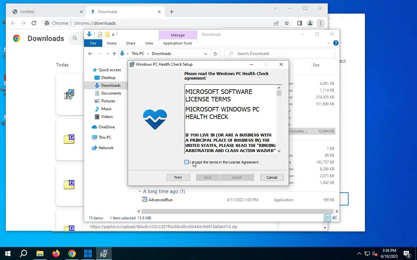The image size is (417, 260).
Task: Bookmark this page star icon
Action: (287, 23)
